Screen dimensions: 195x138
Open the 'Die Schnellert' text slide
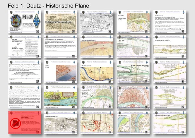pos(170,22)
